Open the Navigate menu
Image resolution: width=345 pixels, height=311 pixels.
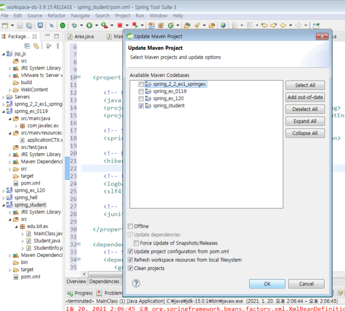coord(80,16)
